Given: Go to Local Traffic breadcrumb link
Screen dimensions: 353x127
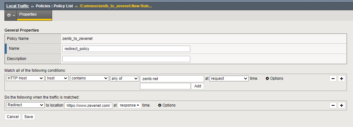Looking at the screenshot, I should click(x=18, y=6).
